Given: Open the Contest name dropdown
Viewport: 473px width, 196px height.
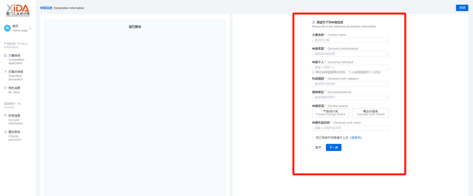Looking at the screenshot, I should (350, 40).
